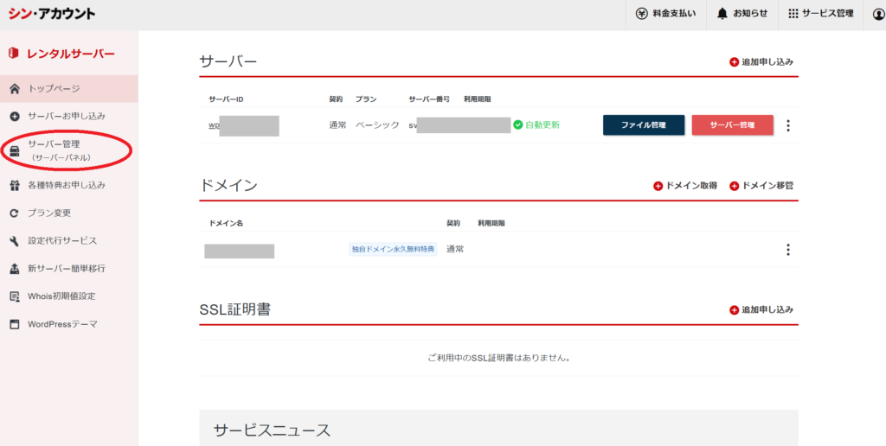The height and width of the screenshot is (446, 886).
Task: Open Whois初期値設定 from the sidebar
Action: pos(61,296)
